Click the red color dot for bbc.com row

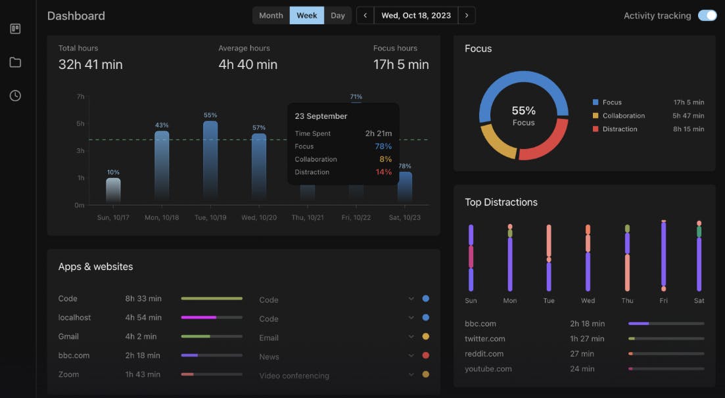point(426,355)
